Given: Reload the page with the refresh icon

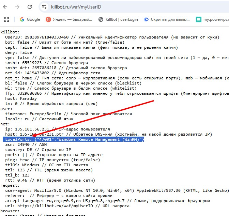Looking at the screenshot, I should (30, 7).
